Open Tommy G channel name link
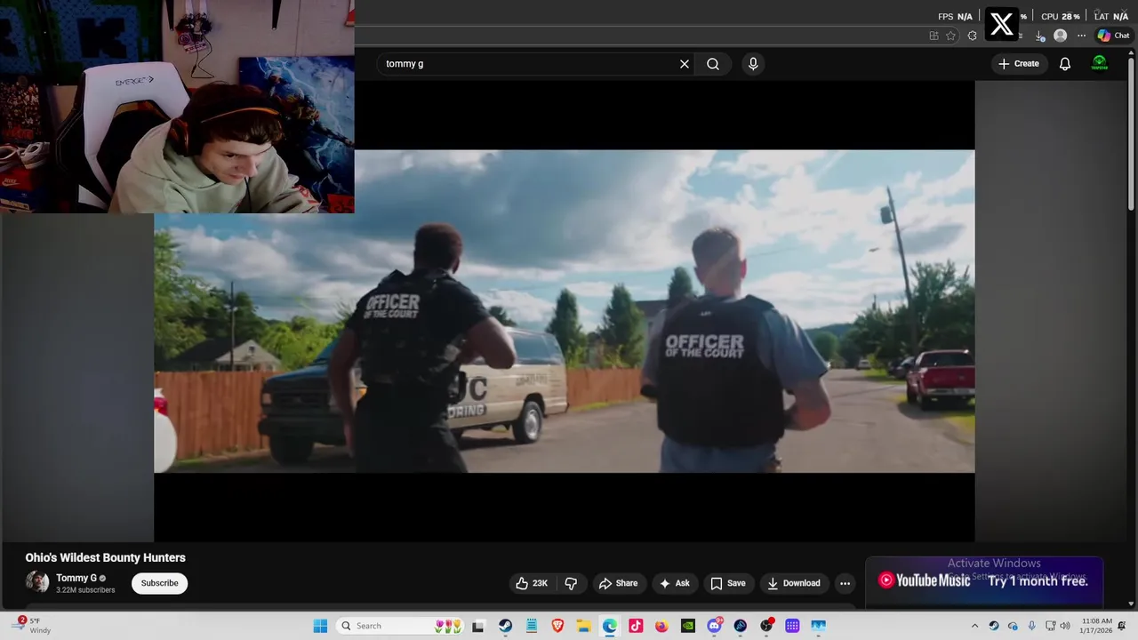The width and height of the screenshot is (1138, 640). click(x=76, y=578)
